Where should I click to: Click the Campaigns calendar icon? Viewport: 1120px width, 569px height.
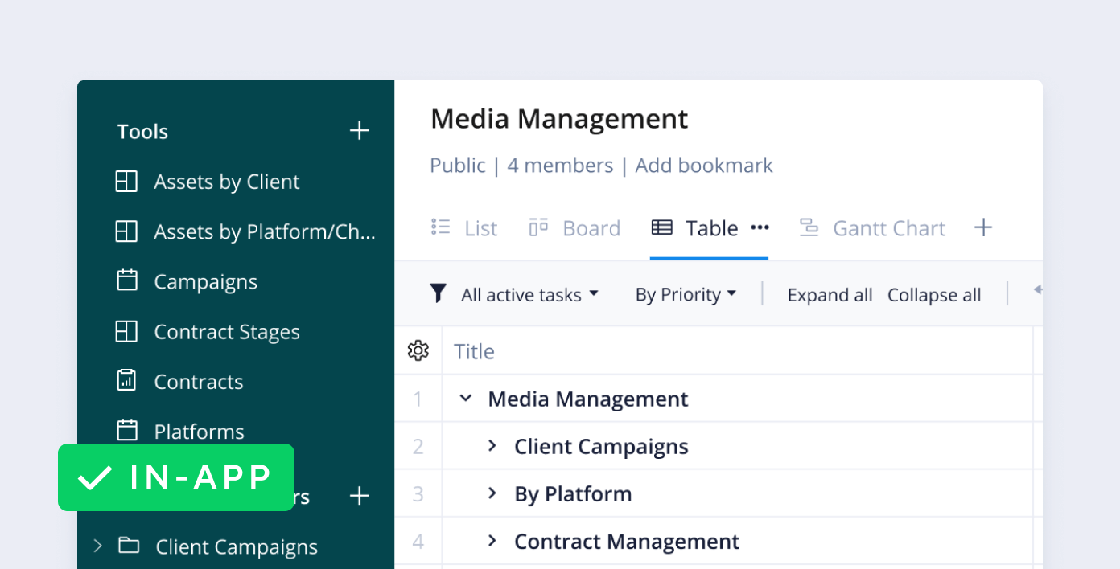tap(126, 281)
